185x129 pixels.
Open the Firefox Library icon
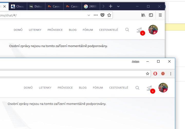(143, 15)
